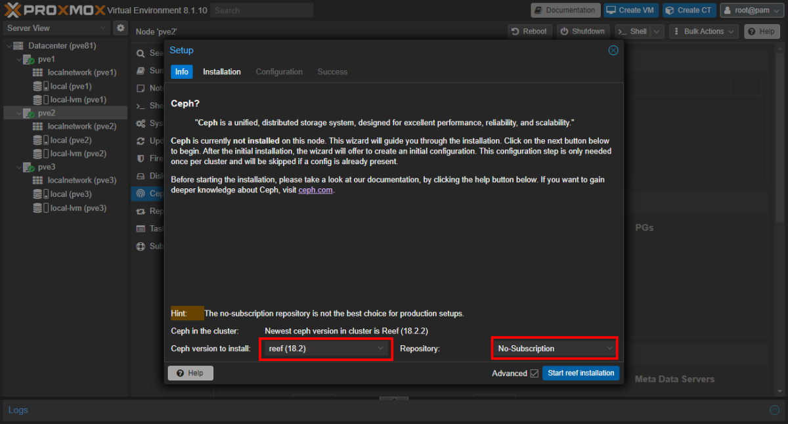Open node Subscription support icon
The height and width of the screenshot is (424, 788).
pos(141,247)
